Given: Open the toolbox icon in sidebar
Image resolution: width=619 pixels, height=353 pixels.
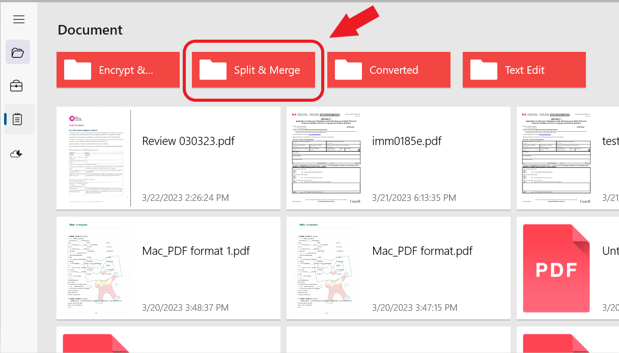Looking at the screenshot, I should (17, 85).
